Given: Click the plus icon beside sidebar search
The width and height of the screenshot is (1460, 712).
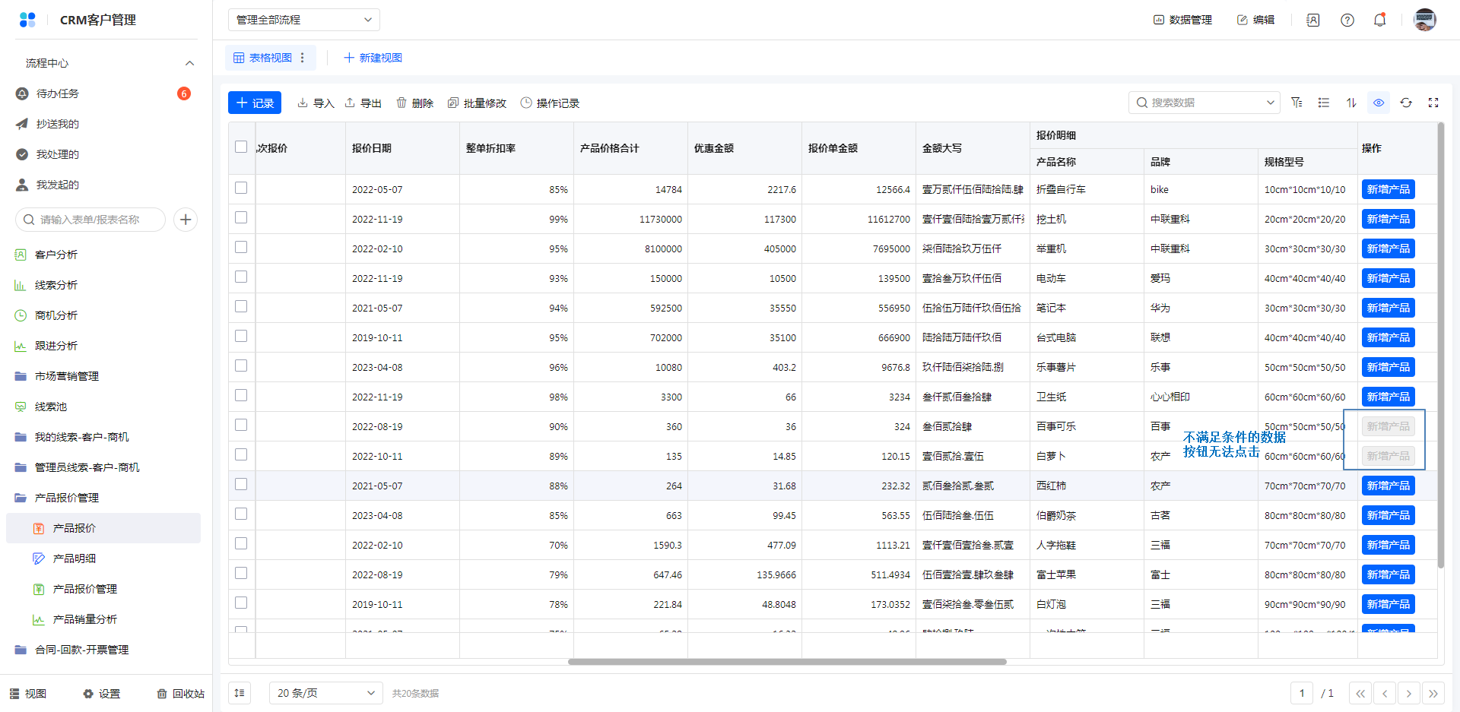Looking at the screenshot, I should pyautogui.click(x=186, y=220).
